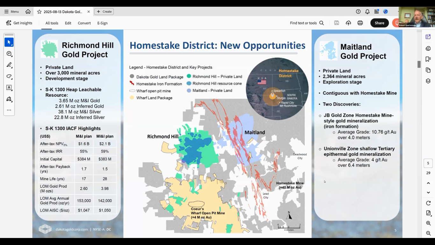Screen dimensions: 435x245
Task: Open the comments panel icon
Action: point(428,48)
